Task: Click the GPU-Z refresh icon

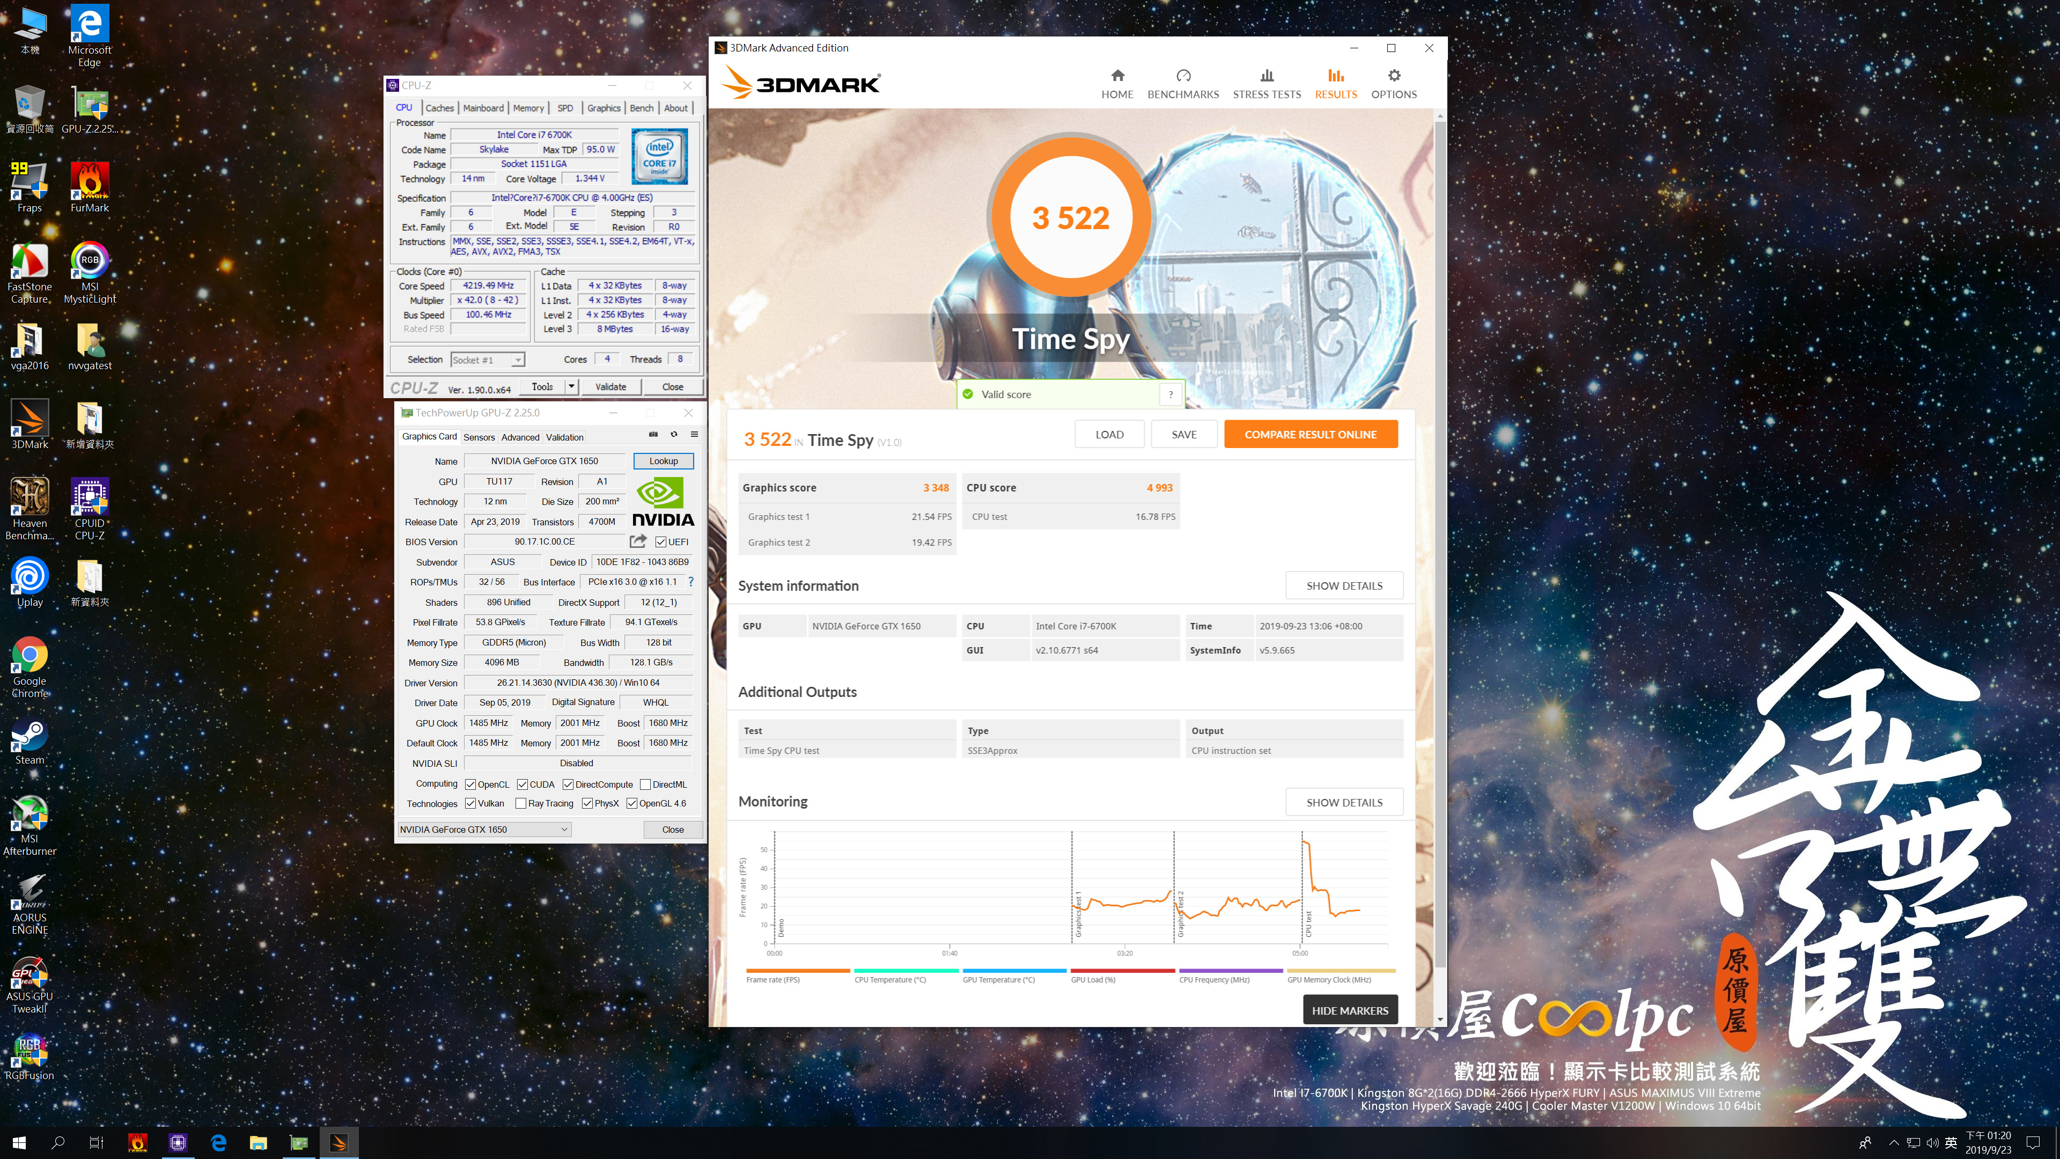Action: point(674,434)
